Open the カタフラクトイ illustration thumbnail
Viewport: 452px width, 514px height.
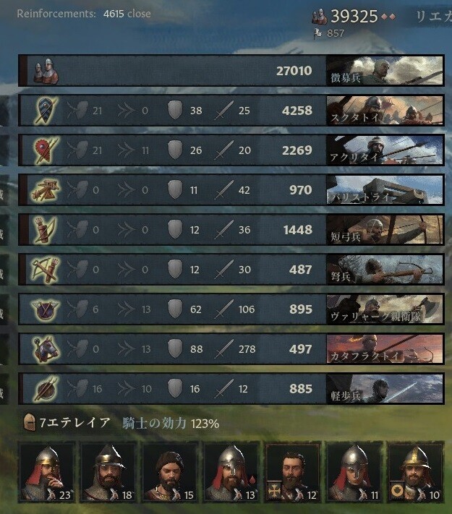click(x=385, y=348)
